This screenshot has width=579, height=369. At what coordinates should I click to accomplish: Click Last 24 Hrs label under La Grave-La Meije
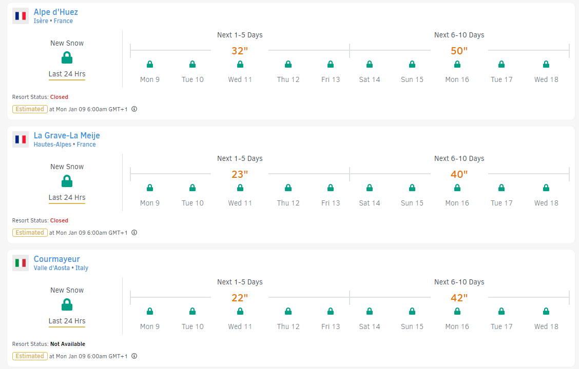click(67, 197)
